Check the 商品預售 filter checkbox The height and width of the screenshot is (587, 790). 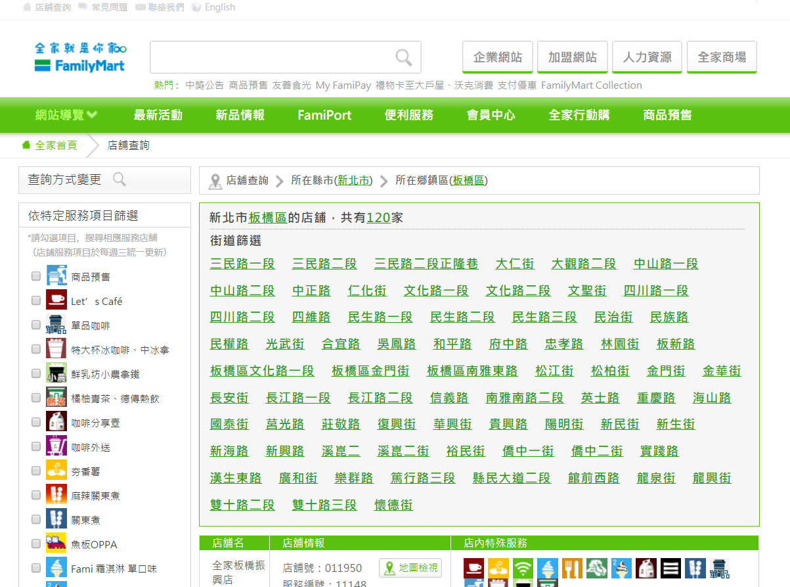(x=36, y=276)
